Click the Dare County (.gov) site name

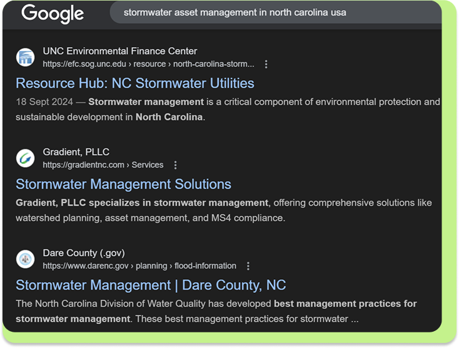[x=83, y=253]
